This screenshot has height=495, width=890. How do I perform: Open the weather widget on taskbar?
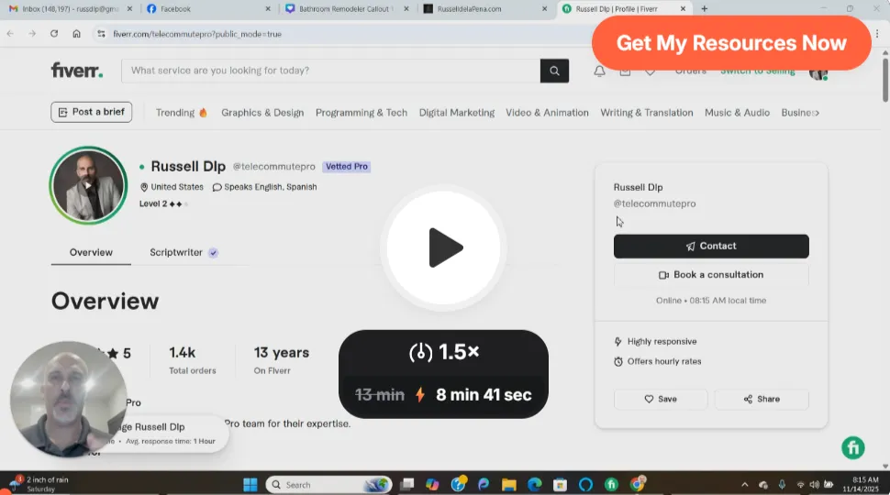[x=38, y=484]
